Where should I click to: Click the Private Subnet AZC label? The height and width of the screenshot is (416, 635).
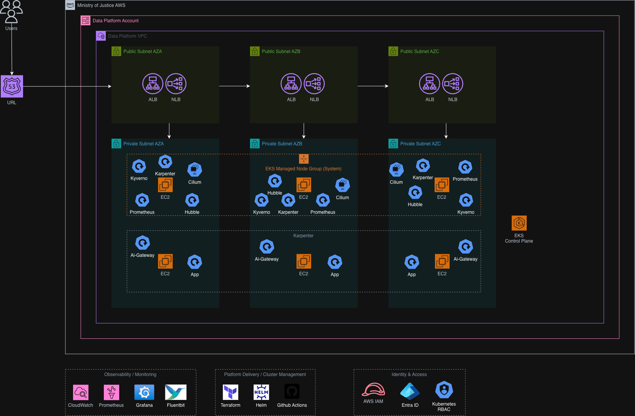420,144
